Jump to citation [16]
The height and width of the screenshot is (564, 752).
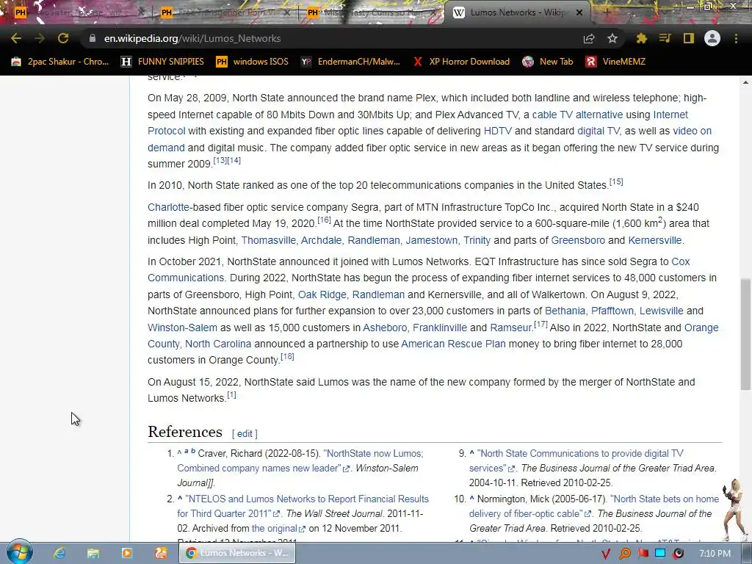pyautogui.click(x=324, y=220)
